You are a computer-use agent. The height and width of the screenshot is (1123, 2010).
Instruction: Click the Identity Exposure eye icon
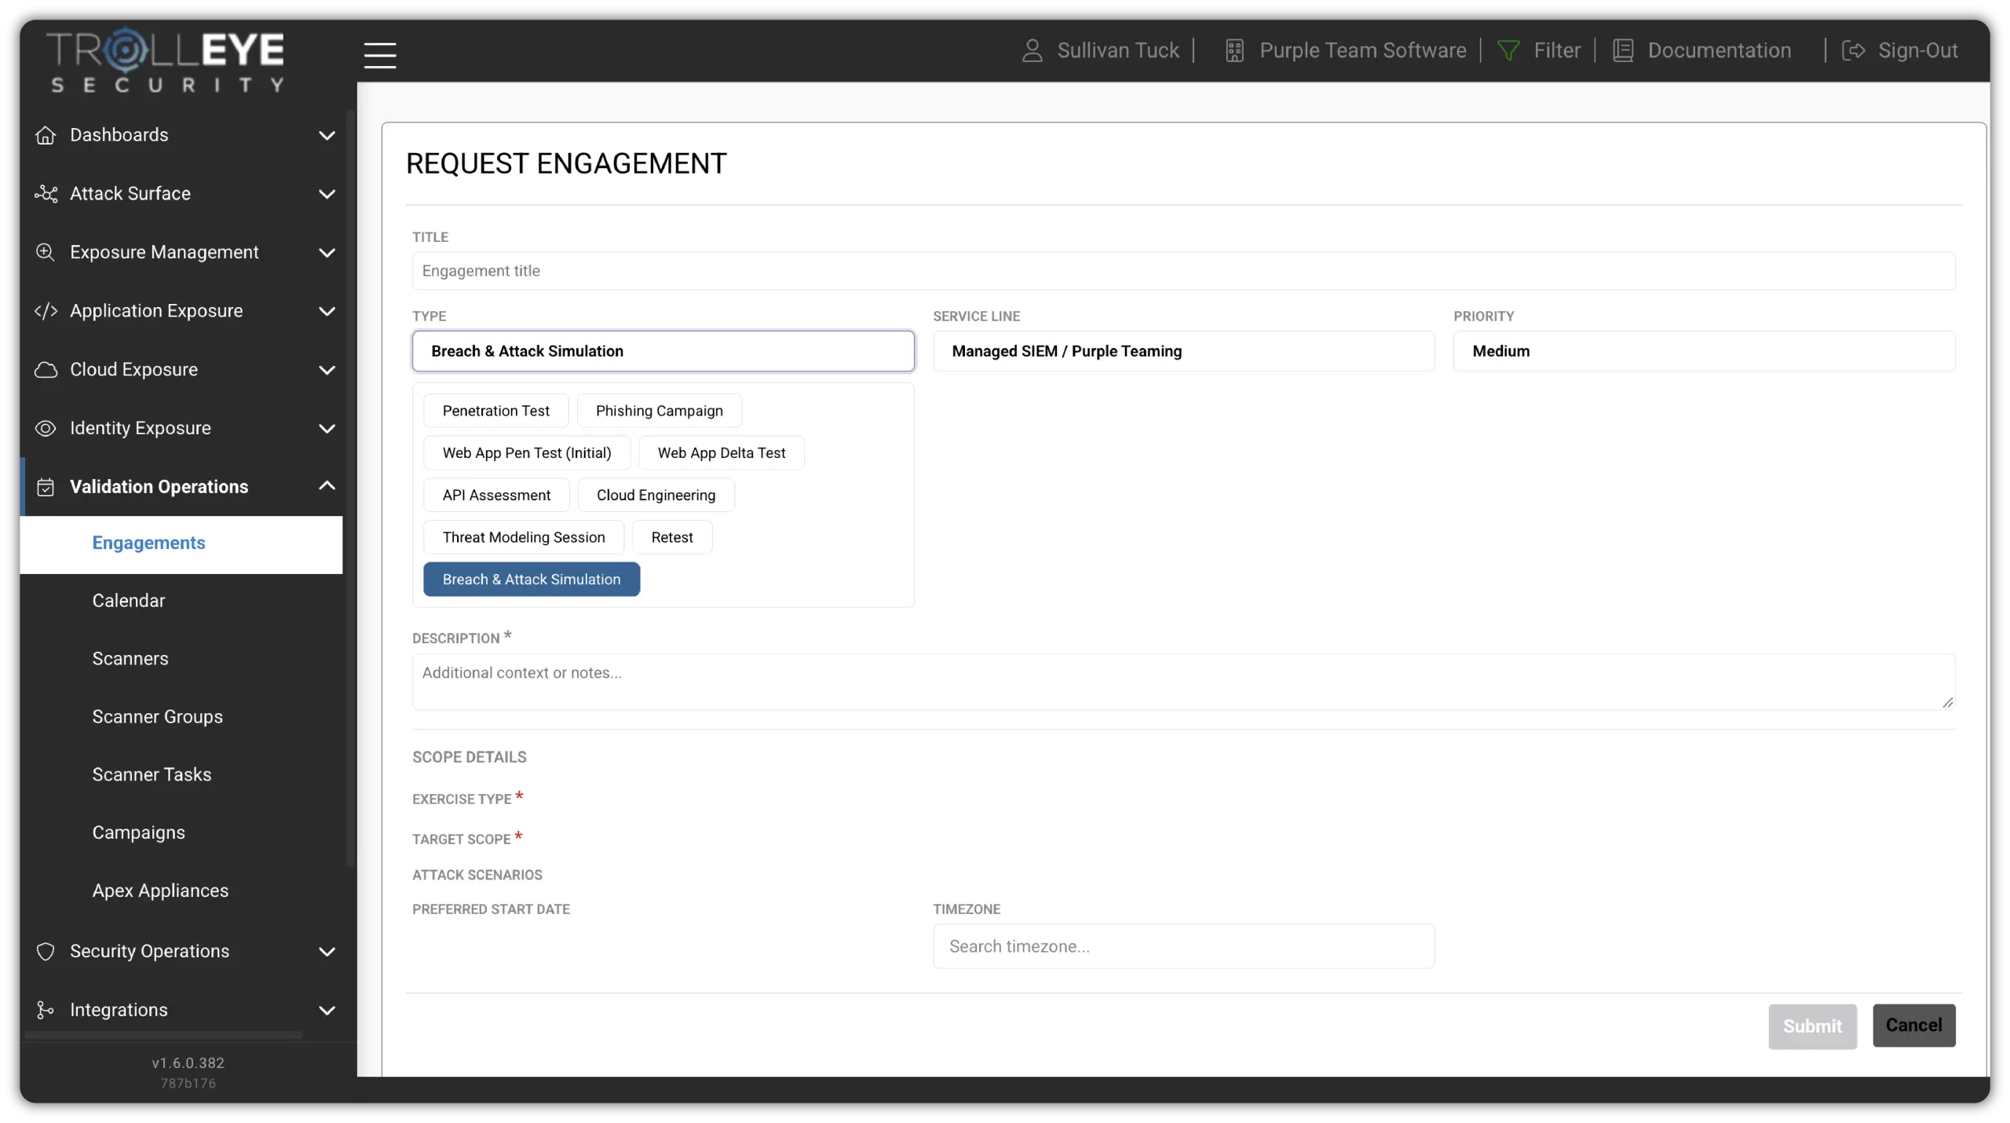(46, 428)
